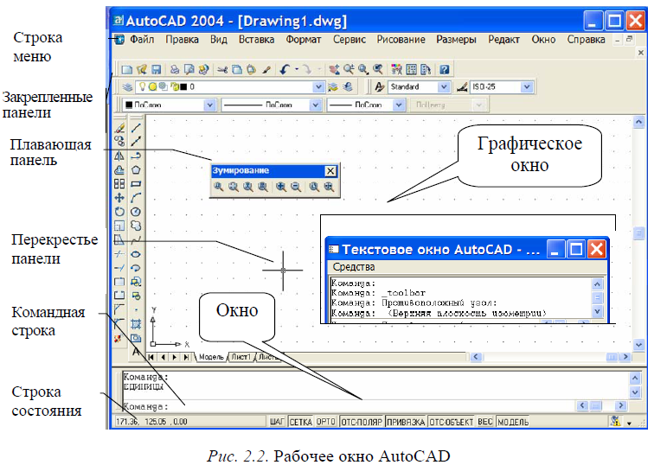Click the Zoom realtime icon in standard toolbar

pyautogui.click(x=349, y=70)
